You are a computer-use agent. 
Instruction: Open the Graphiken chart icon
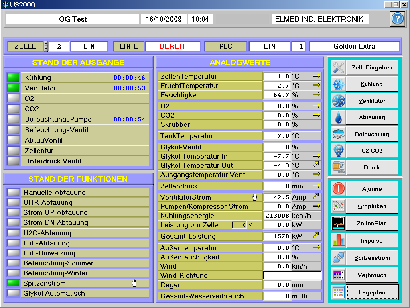pyautogui.click(x=339, y=206)
